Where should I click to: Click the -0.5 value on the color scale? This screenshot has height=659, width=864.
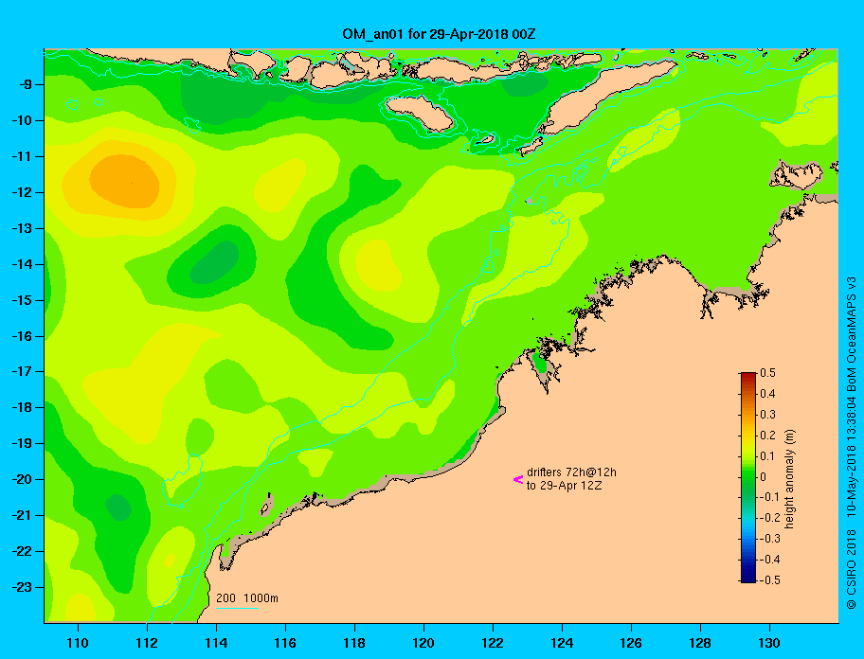(x=770, y=580)
